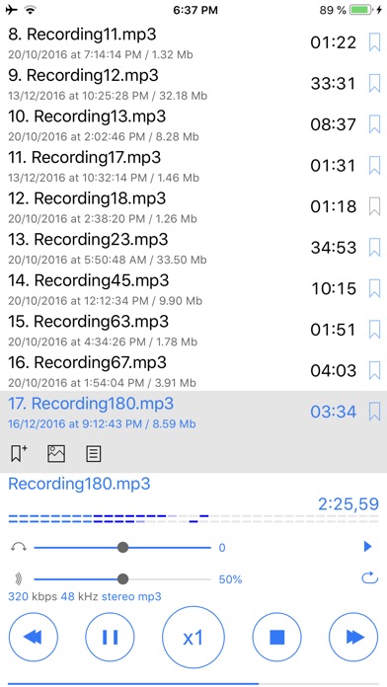Select 16. Recording67.mp3
The image size is (387, 687).
click(193, 371)
